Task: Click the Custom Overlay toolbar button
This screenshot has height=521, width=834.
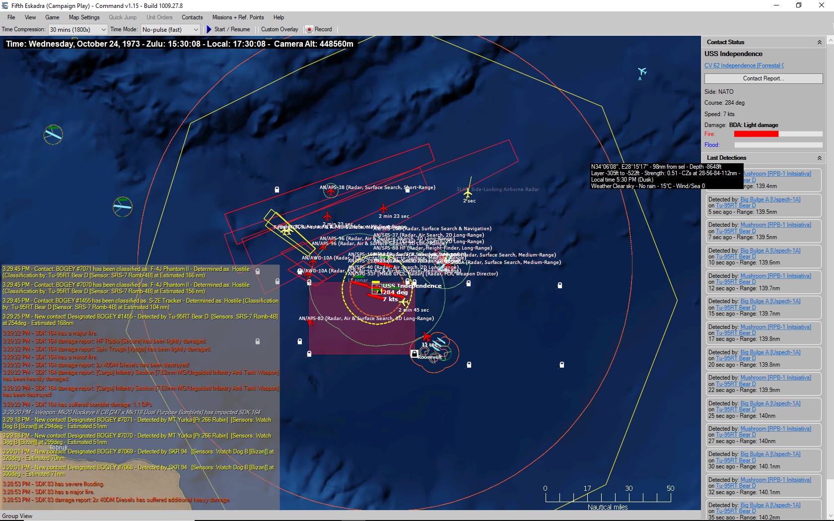Action: point(279,29)
